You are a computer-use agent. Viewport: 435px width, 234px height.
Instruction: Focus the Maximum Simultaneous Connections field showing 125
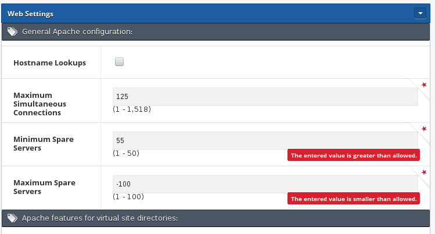click(x=265, y=97)
